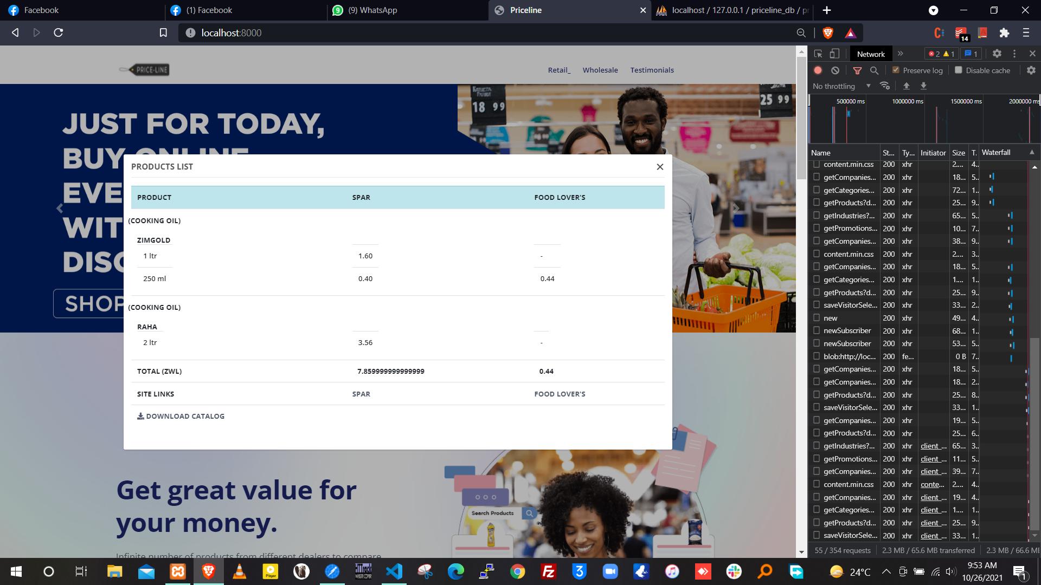Show hidden system tray icons chevron
The image size is (1041, 585).
click(886, 571)
